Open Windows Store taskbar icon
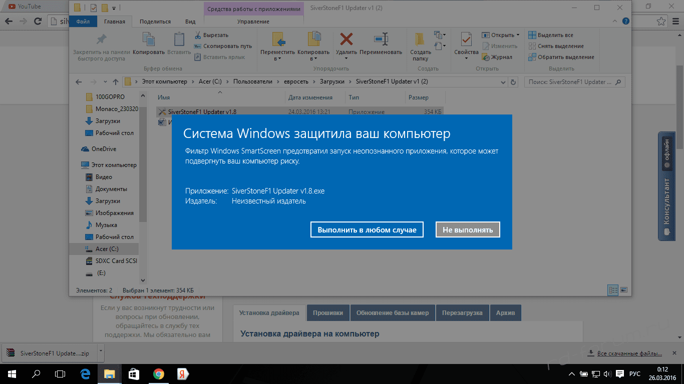Screen dimensions: 684x384 point(134,373)
